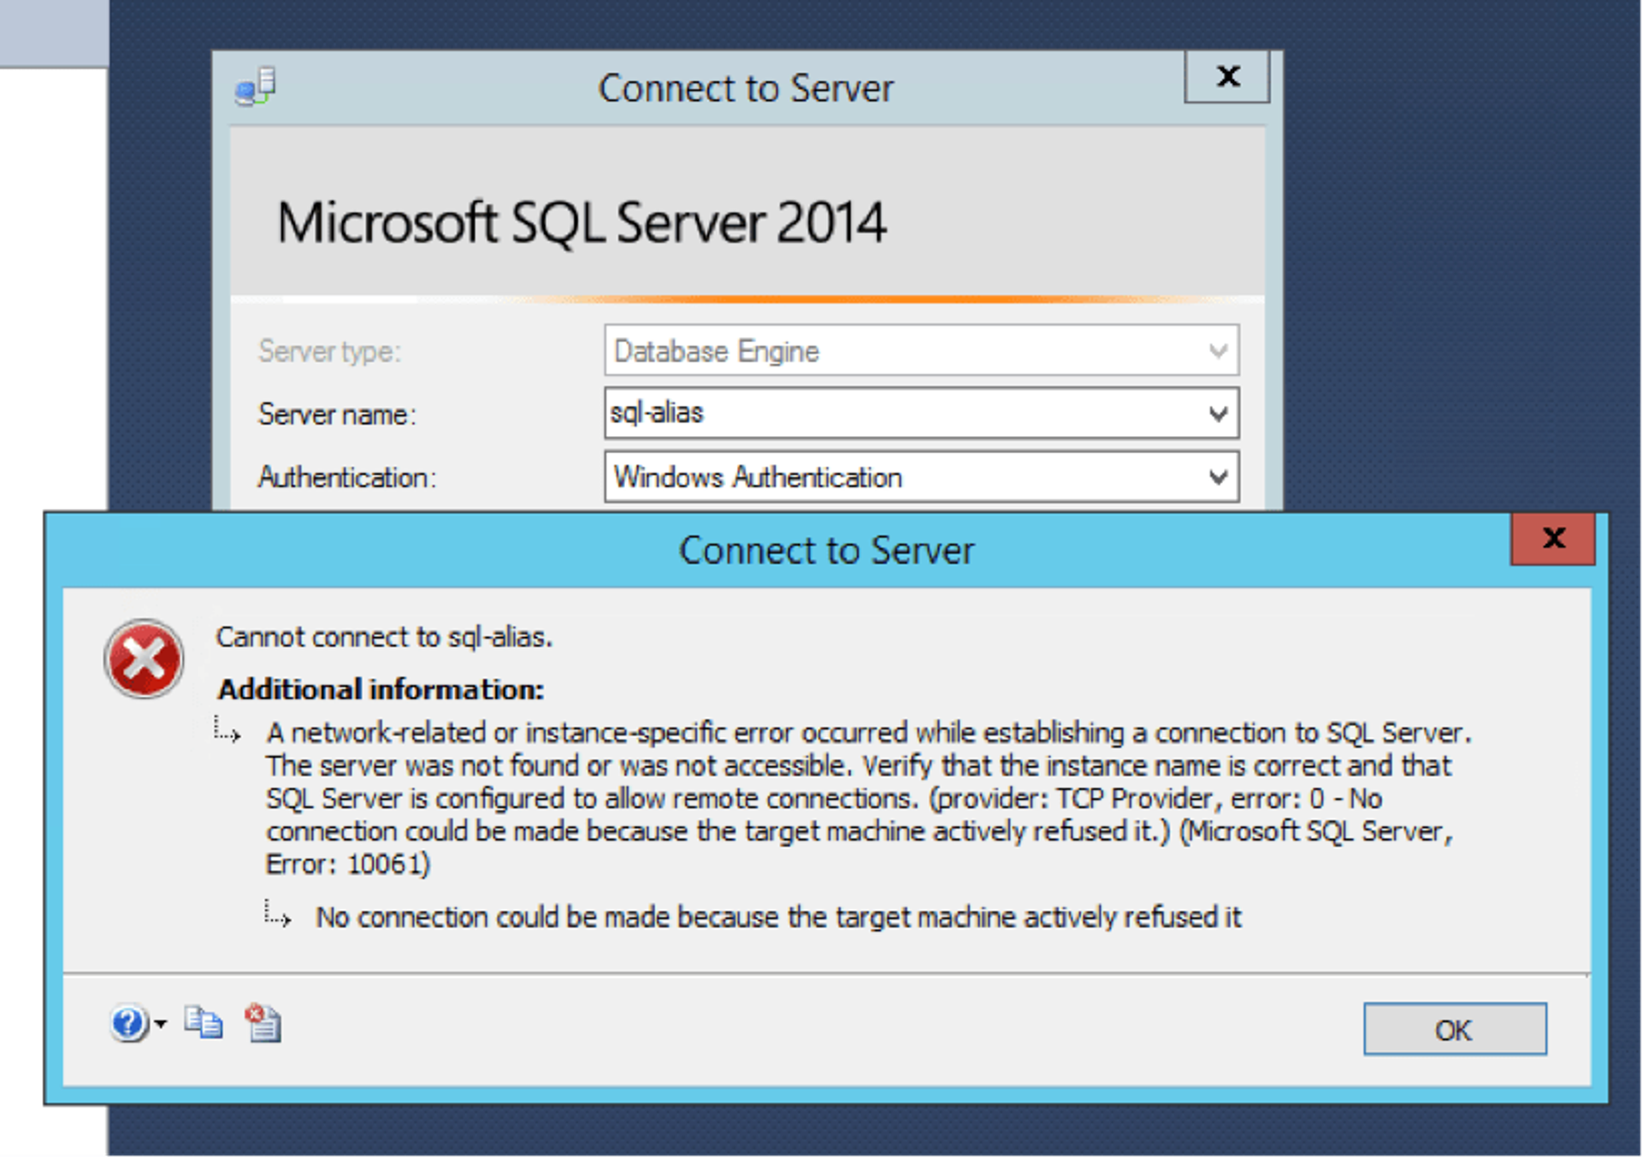Click the Database Engine field
1642x1157 pixels.
click(898, 351)
